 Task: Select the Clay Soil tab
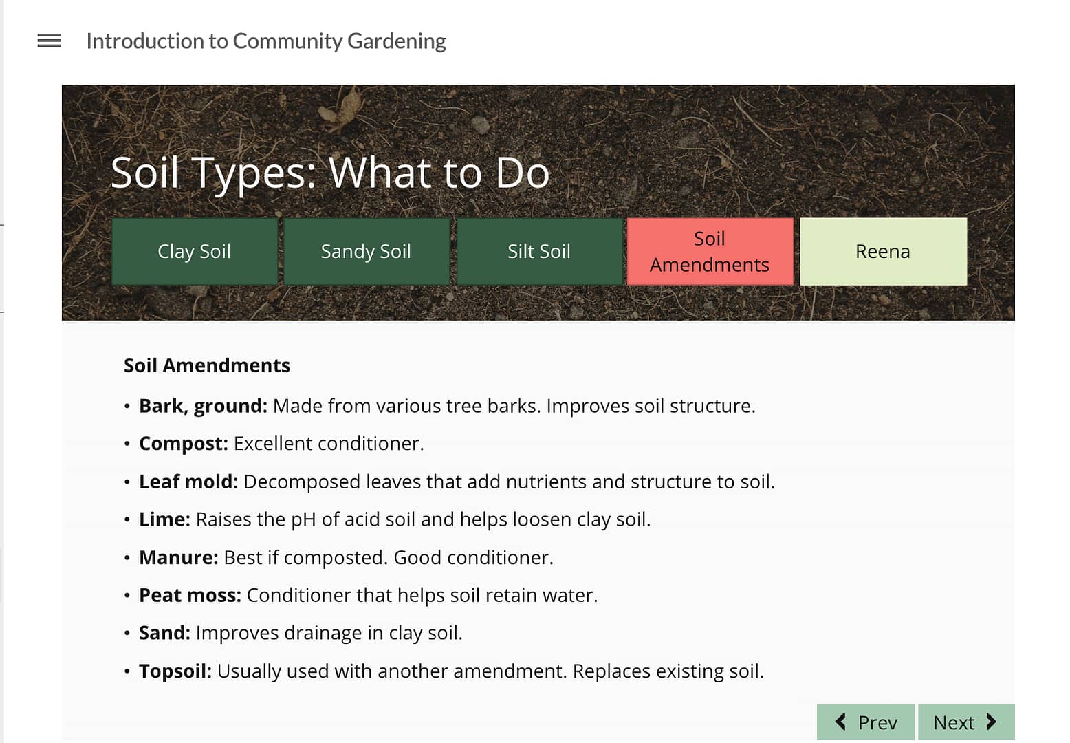coord(195,251)
